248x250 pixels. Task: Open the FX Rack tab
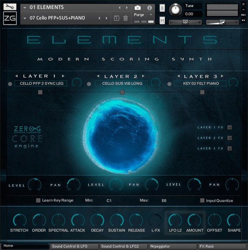point(221,246)
